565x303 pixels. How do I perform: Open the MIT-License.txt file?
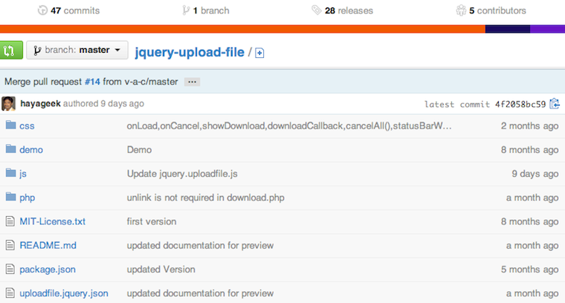pyautogui.click(x=52, y=221)
